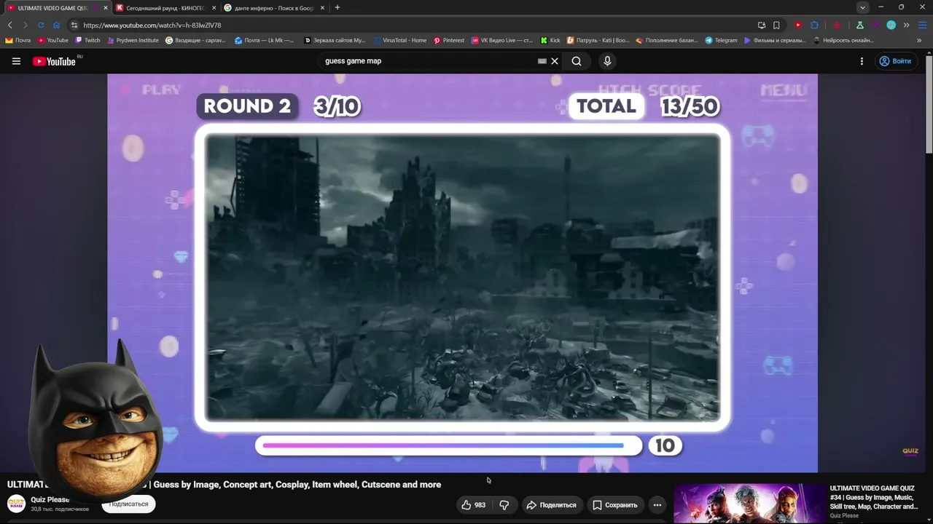Open the green flask extension
933x524 pixels.
860,25
